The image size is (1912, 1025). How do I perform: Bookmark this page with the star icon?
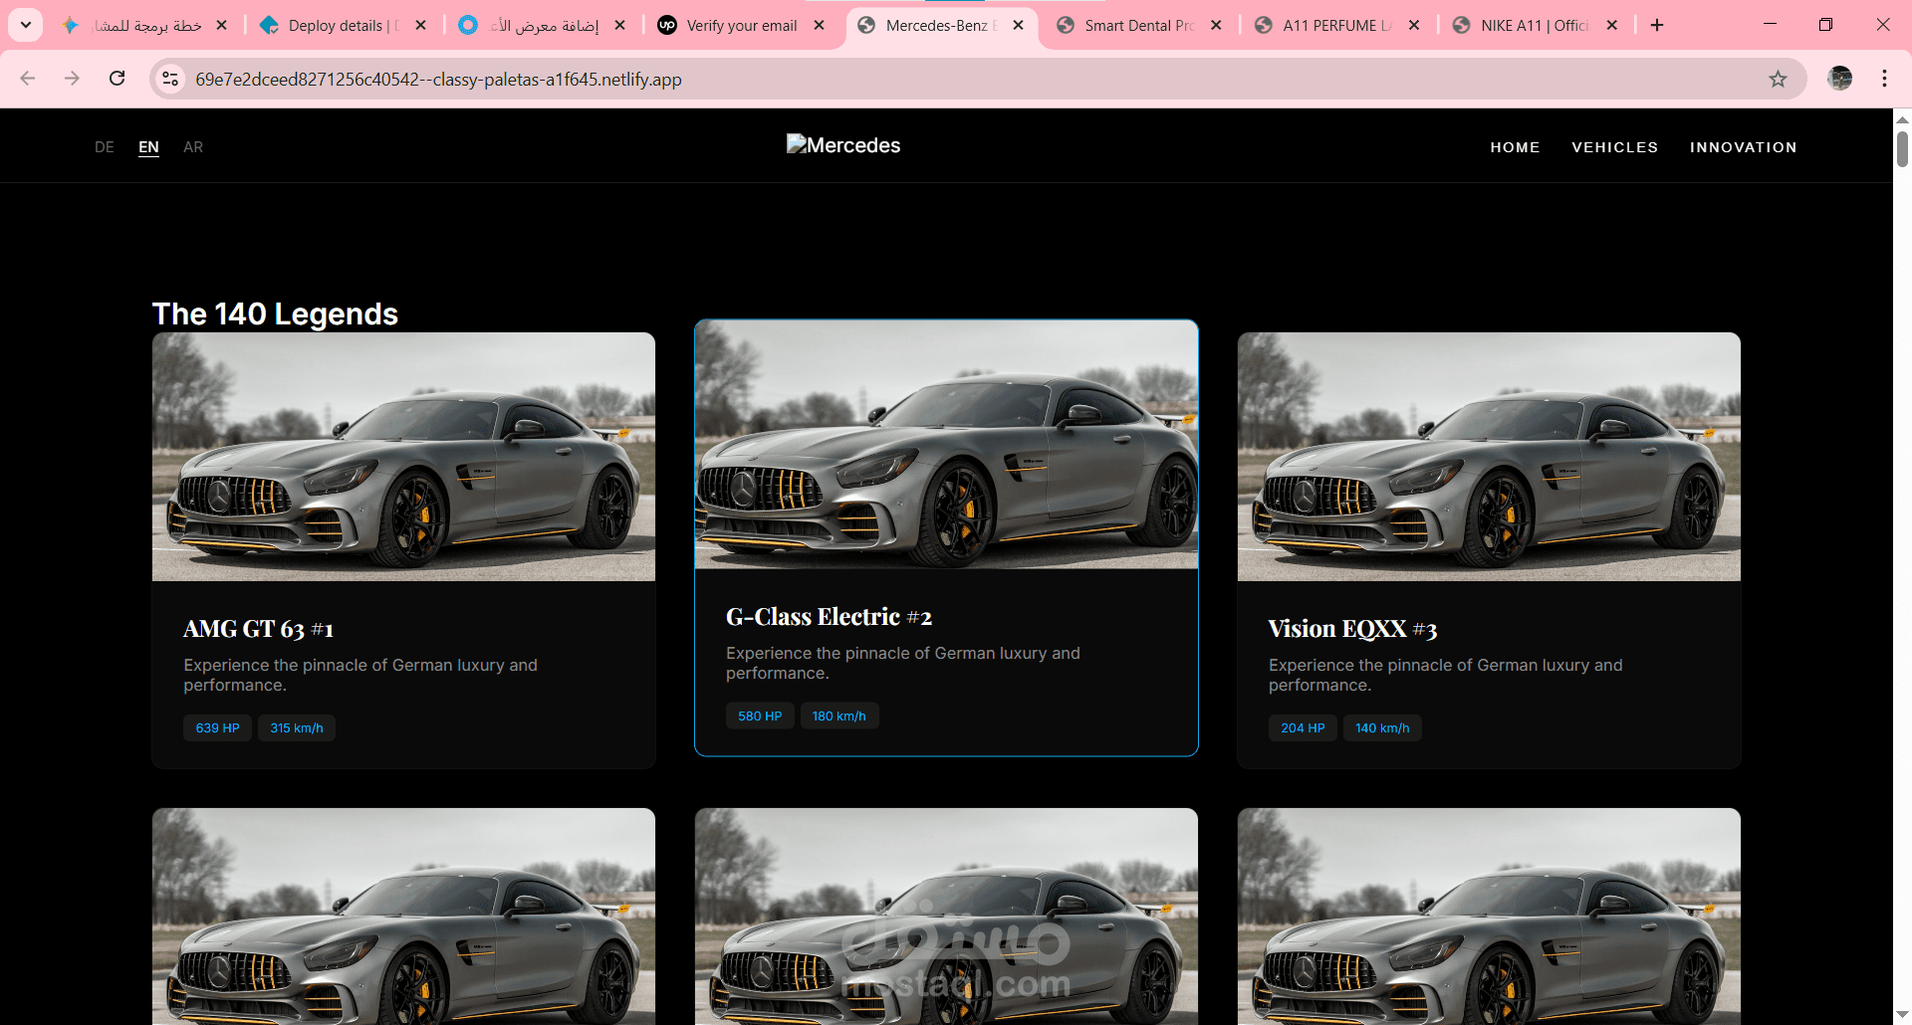click(x=1779, y=79)
